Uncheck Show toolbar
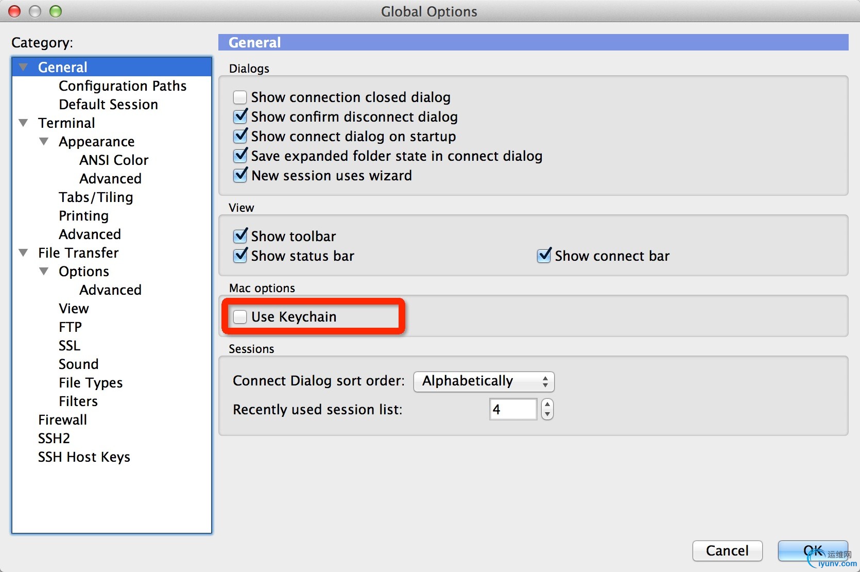 pos(240,236)
